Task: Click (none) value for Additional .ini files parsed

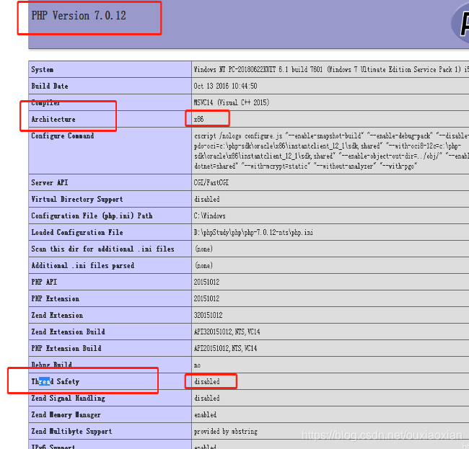Action: coord(203,265)
